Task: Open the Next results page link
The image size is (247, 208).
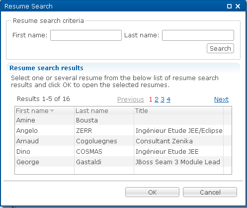Action: coord(221,100)
